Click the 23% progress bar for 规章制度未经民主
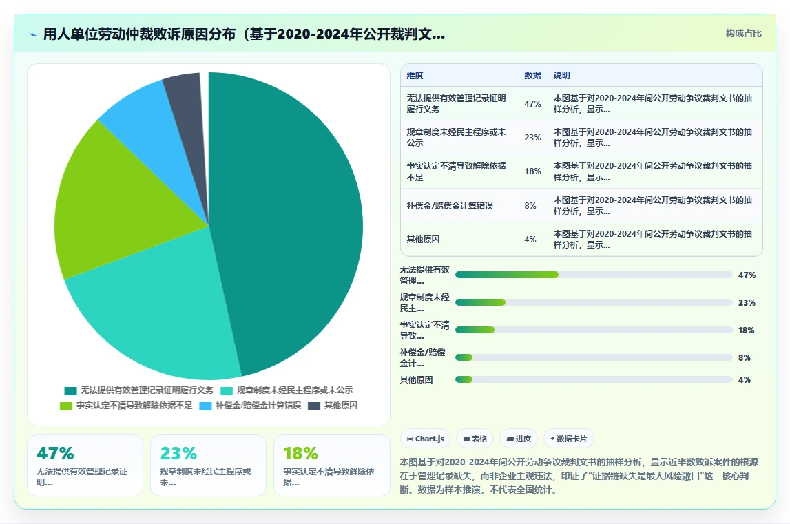 point(594,302)
